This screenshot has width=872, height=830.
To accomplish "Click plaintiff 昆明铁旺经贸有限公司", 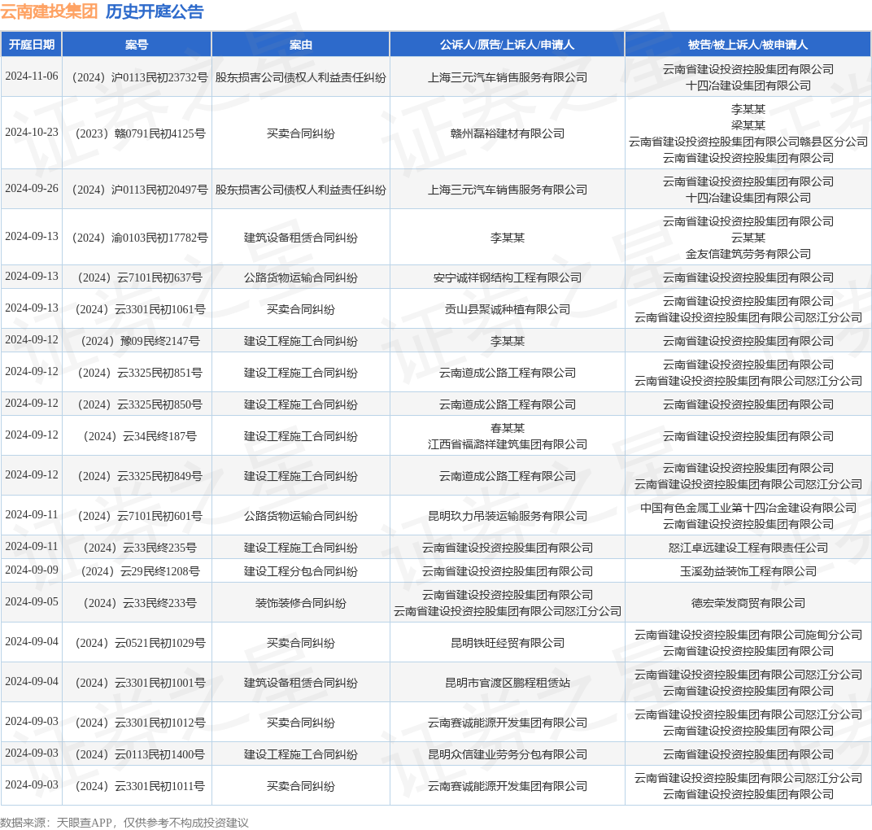I will click(508, 643).
